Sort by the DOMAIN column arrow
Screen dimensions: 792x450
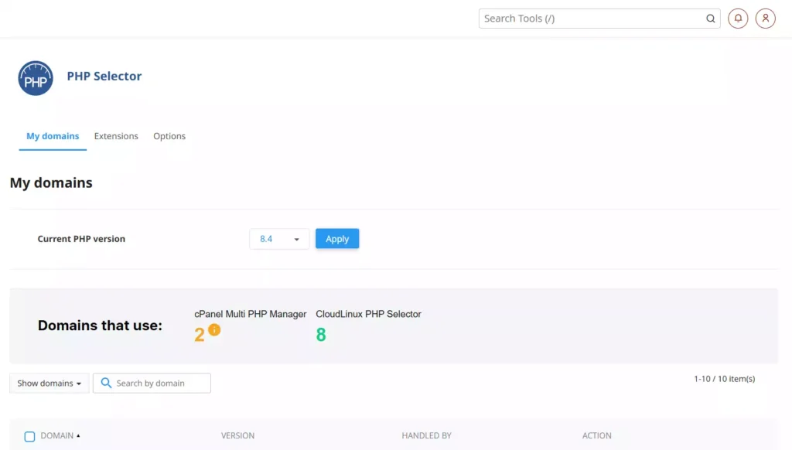(78, 435)
